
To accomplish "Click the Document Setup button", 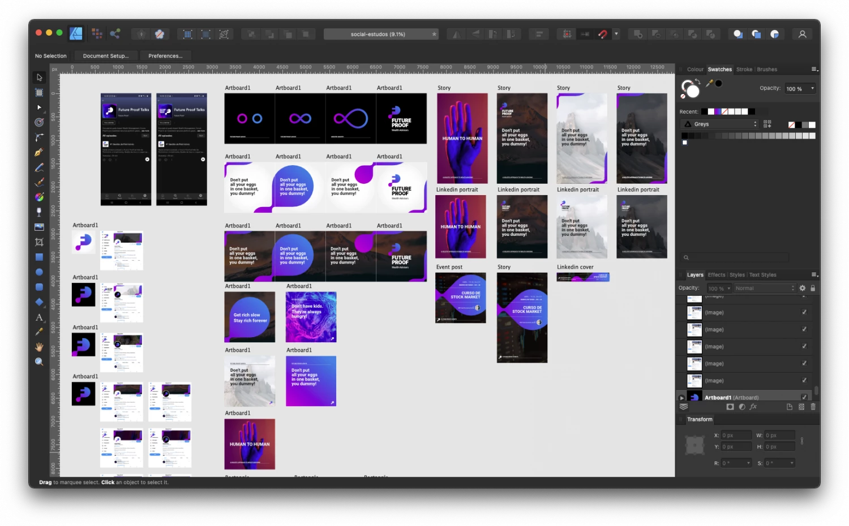I will coord(106,56).
